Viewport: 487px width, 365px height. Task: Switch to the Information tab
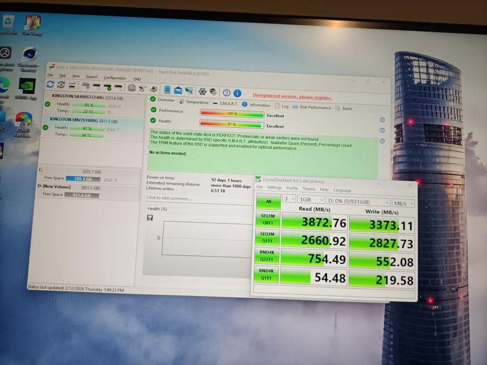[256, 105]
